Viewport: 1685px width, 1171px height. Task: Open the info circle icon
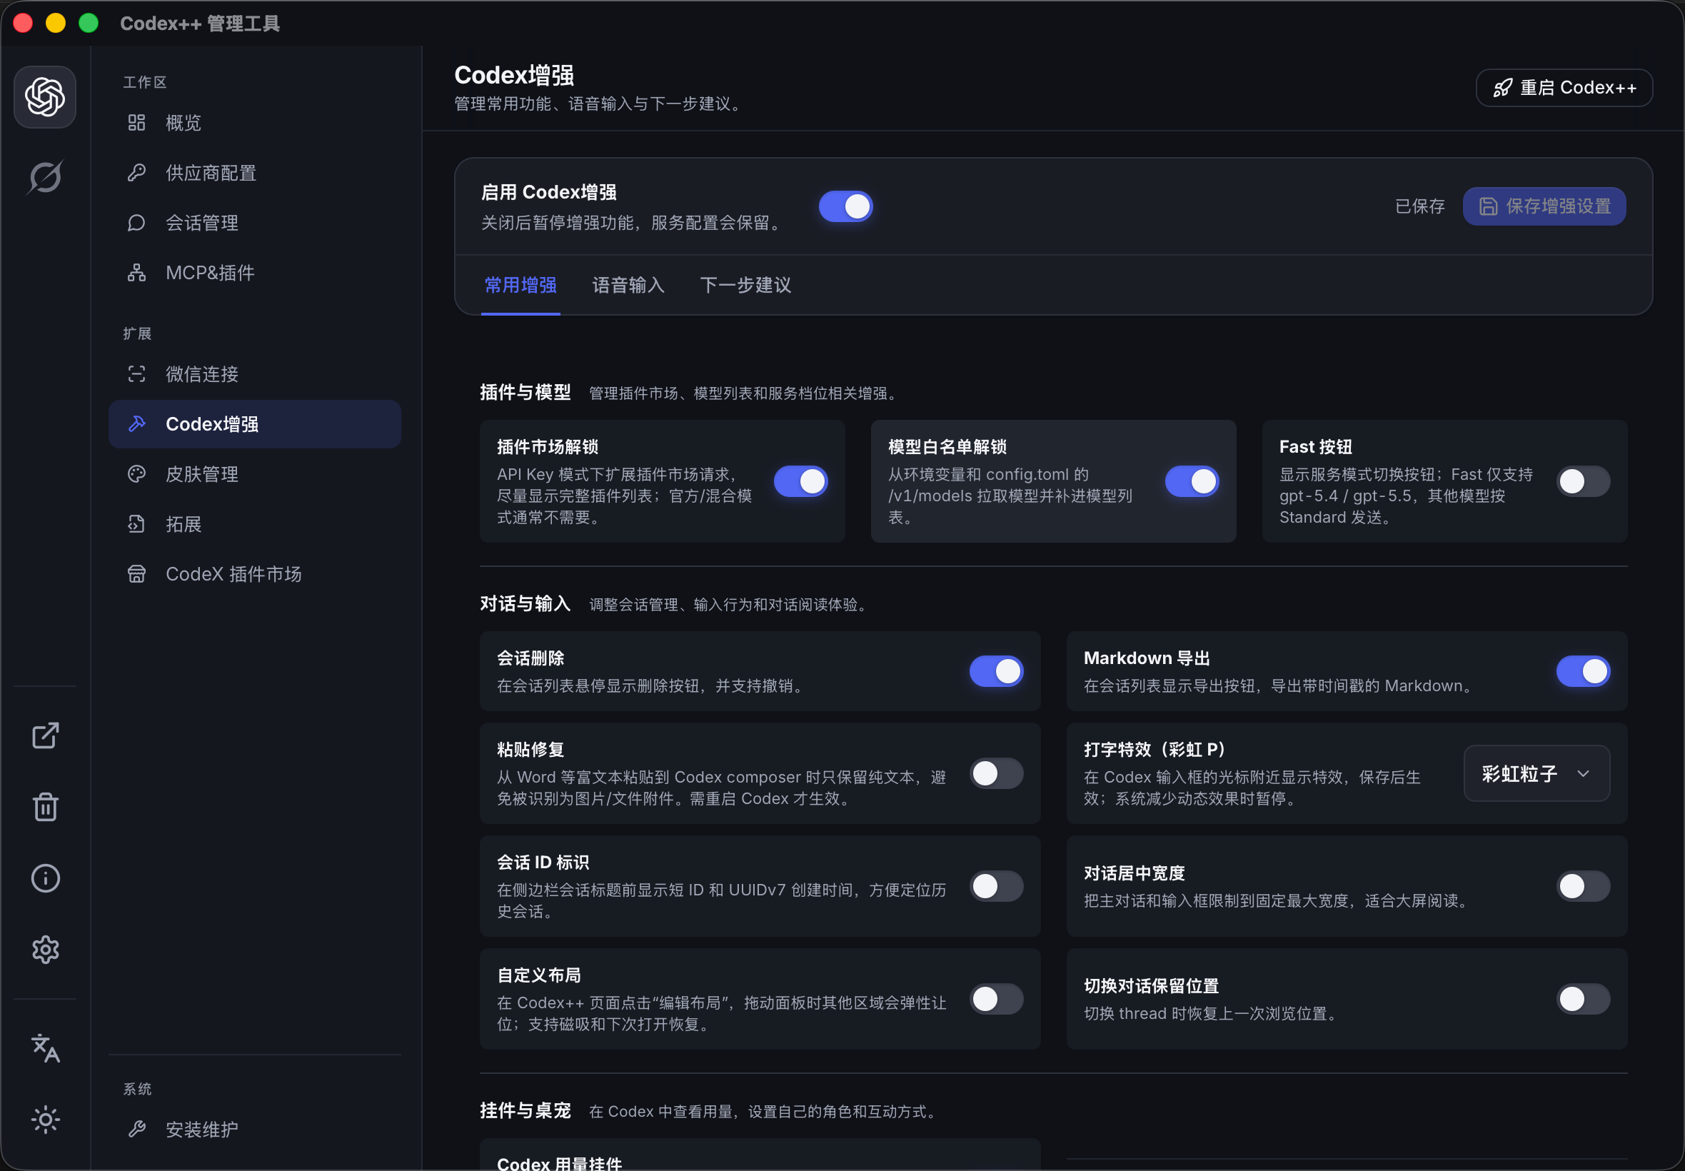tap(46, 878)
